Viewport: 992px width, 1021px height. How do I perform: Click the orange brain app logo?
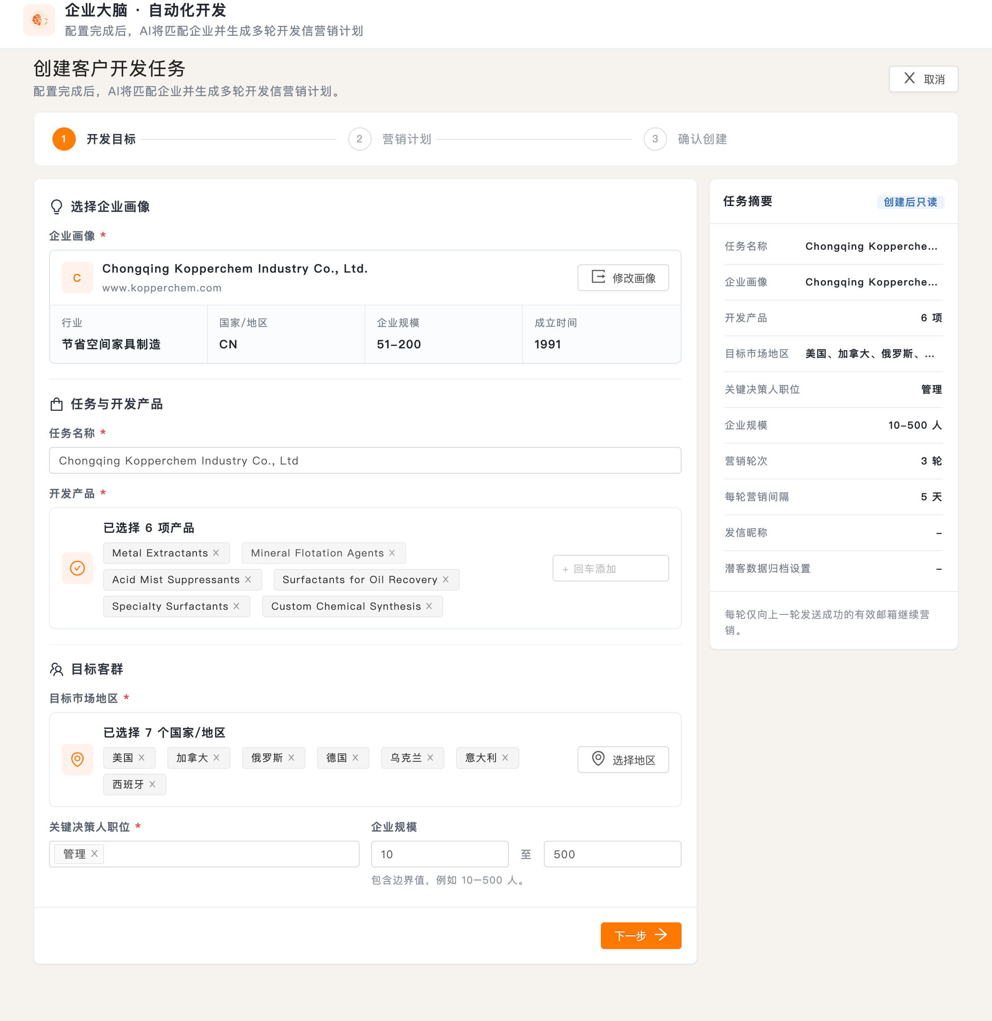(x=39, y=20)
